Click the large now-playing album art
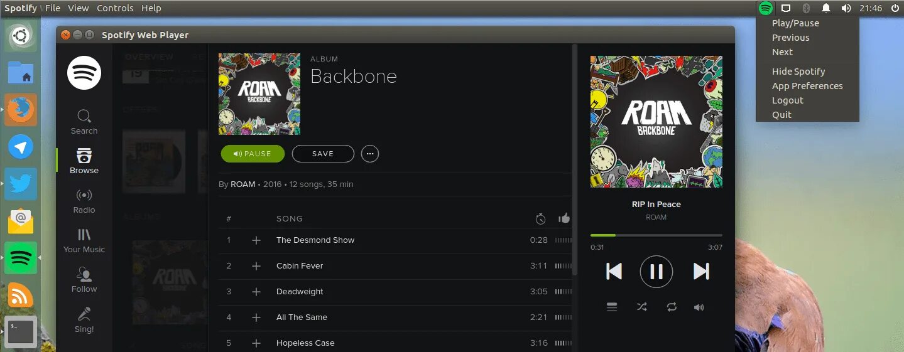This screenshot has height=352, width=904. click(656, 122)
